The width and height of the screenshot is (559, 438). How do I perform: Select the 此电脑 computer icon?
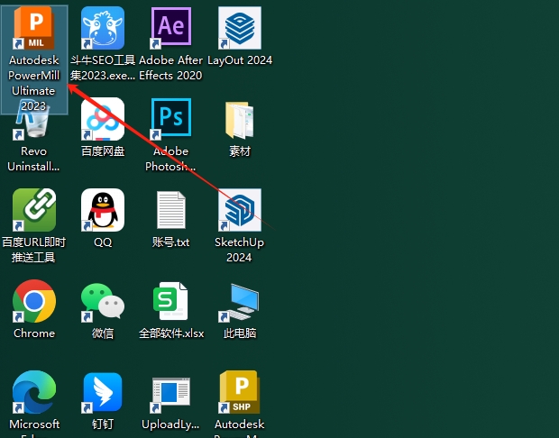(240, 302)
